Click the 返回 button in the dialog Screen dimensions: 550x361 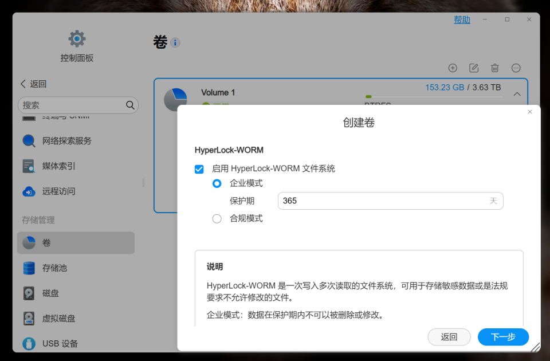point(449,337)
